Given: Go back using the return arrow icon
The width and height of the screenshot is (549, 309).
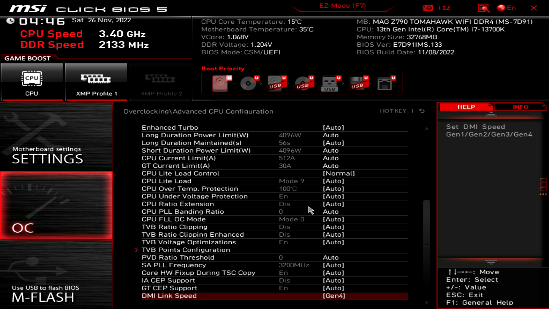Looking at the screenshot, I should click(422, 111).
